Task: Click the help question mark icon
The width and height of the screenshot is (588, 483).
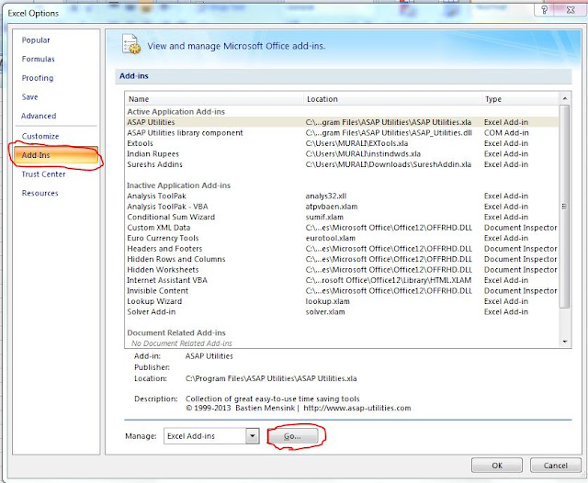Action: pyautogui.click(x=545, y=10)
